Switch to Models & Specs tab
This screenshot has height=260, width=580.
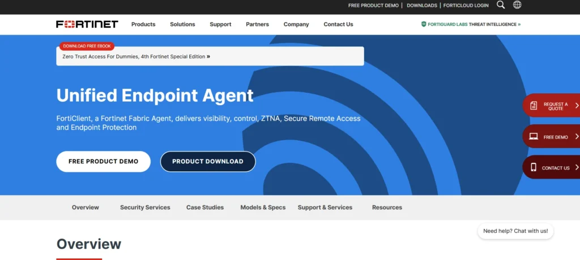coord(263,207)
